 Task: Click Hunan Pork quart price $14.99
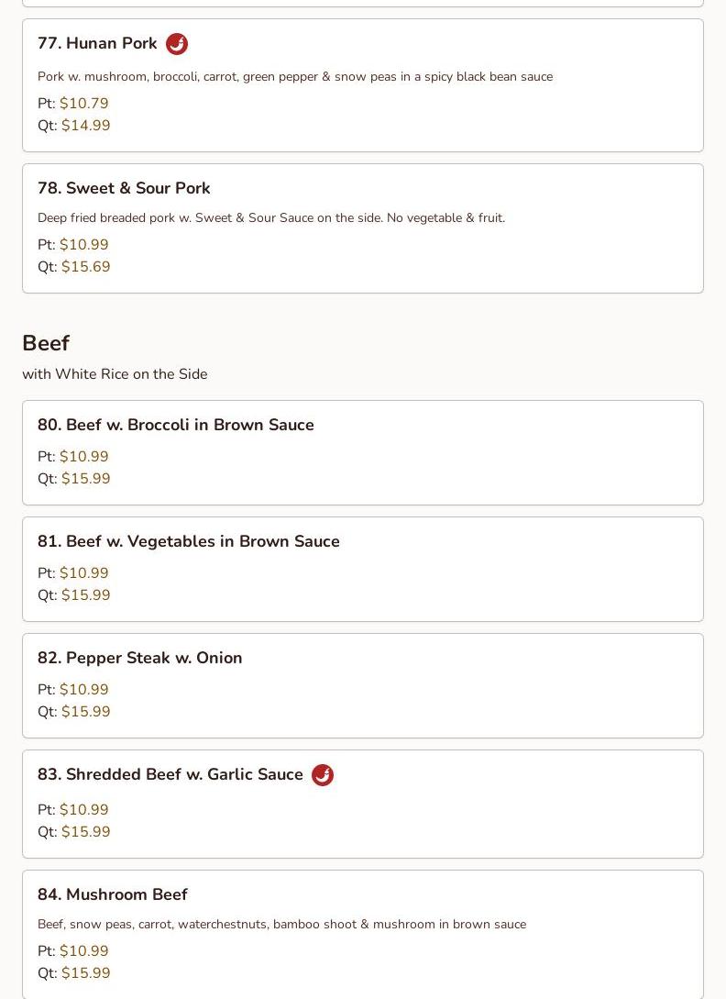[85, 126]
